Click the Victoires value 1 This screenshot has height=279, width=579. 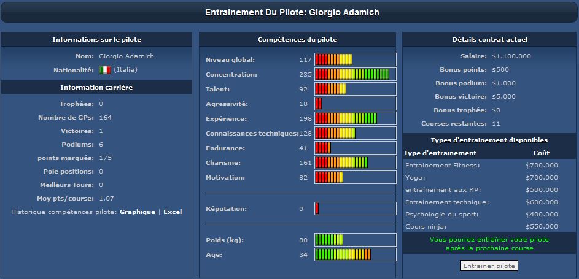tap(101, 131)
